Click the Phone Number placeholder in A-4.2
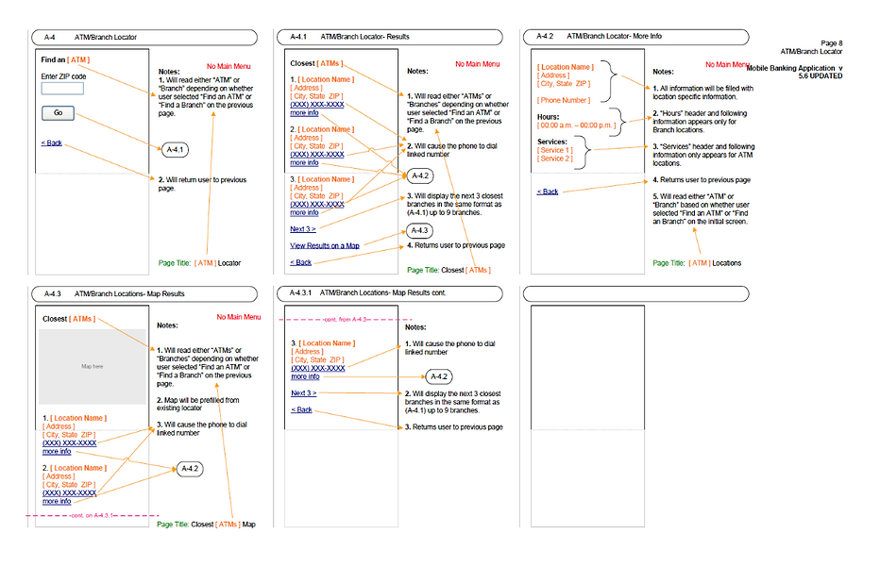 pyautogui.click(x=564, y=100)
